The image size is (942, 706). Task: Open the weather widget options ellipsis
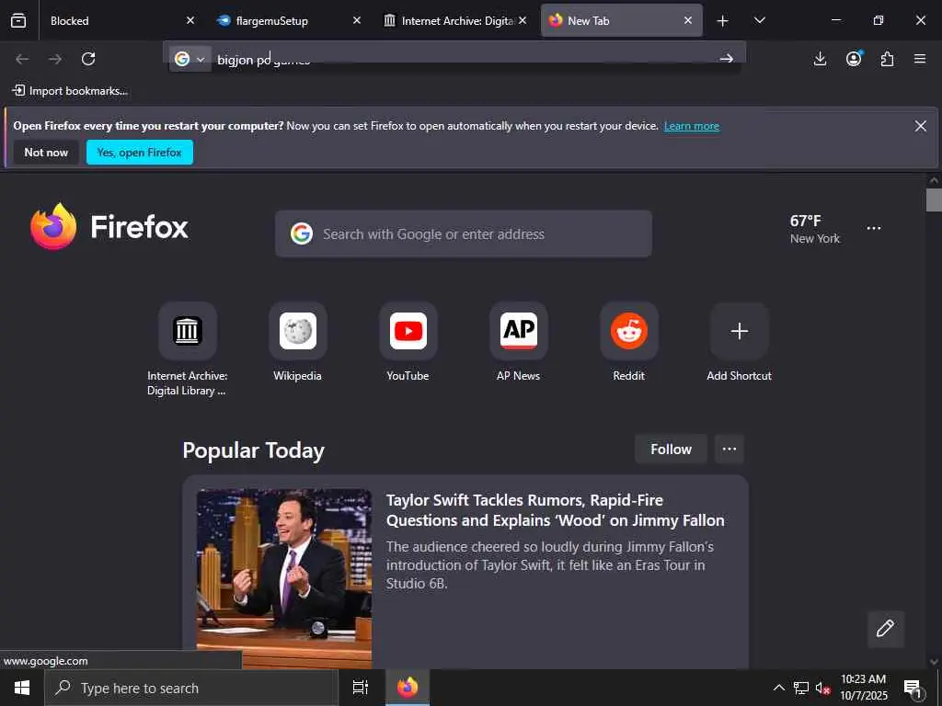coord(874,228)
